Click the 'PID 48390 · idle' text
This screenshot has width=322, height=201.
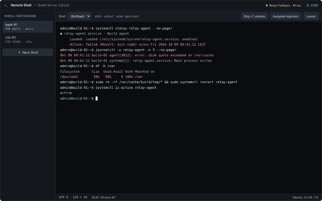point(19,42)
